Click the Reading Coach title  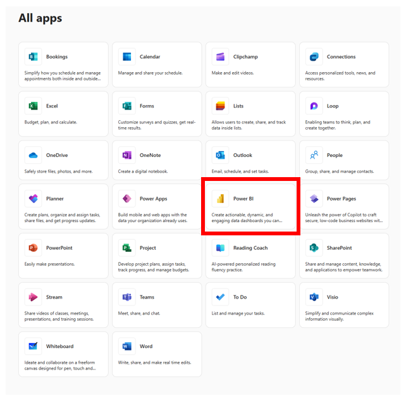pos(250,248)
